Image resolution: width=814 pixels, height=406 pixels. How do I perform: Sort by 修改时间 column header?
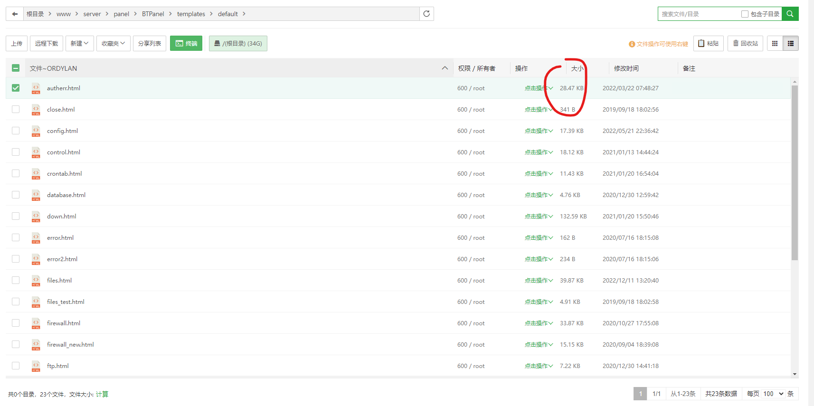pyautogui.click(x=626, y=68)
